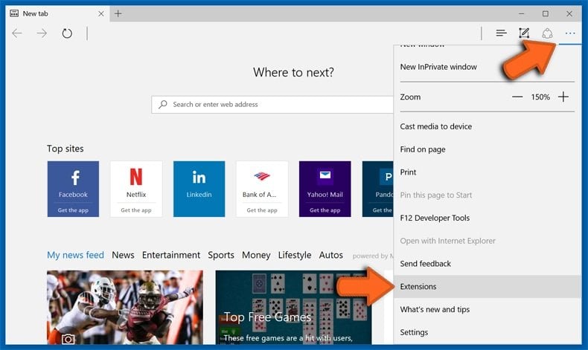Go back with the back arrow

pos(17,33)
